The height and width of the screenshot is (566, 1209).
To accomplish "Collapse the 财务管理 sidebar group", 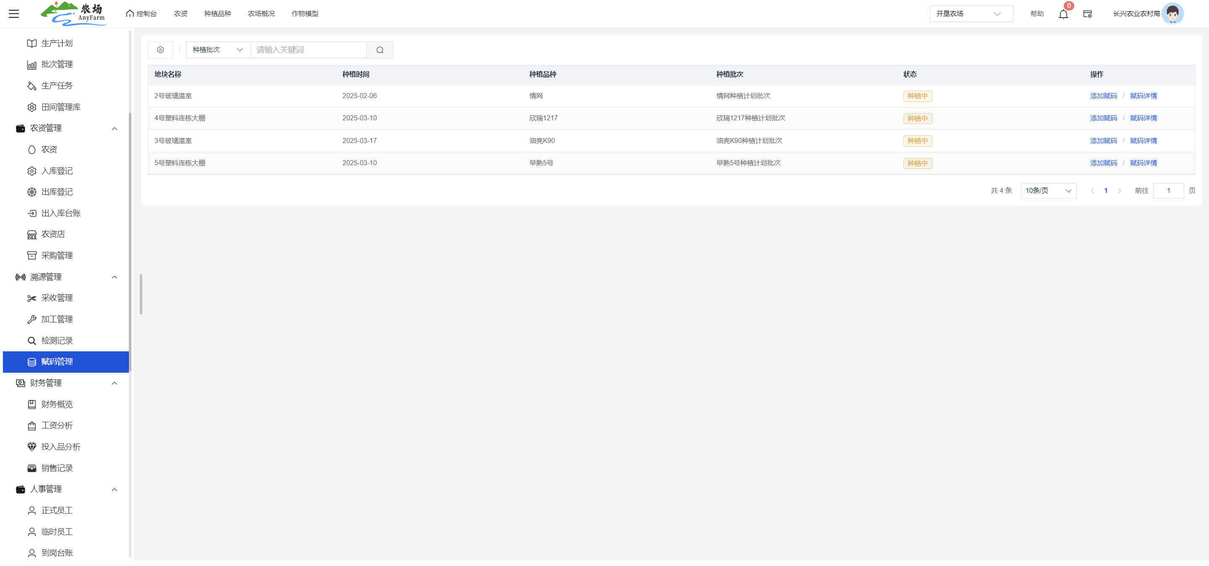I will pos(114,383).
